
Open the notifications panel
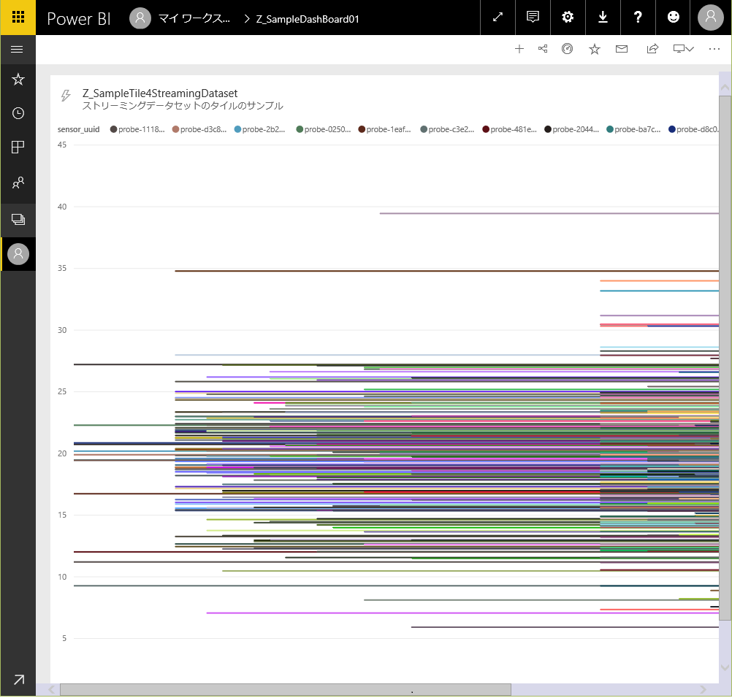click(x=533, y=18)
